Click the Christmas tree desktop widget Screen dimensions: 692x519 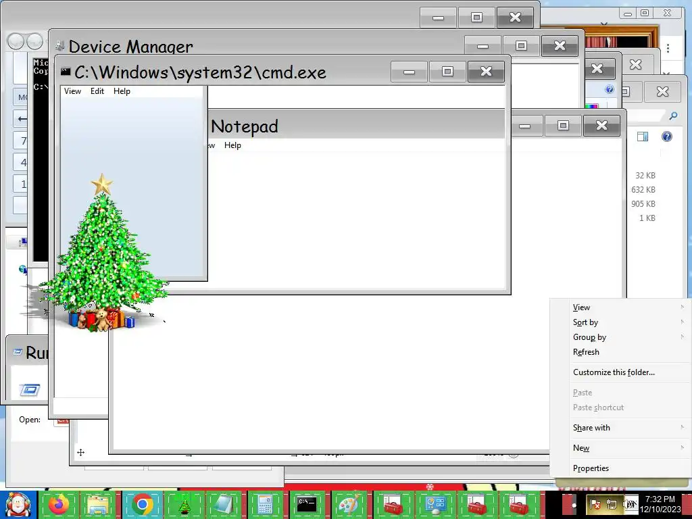103,253
